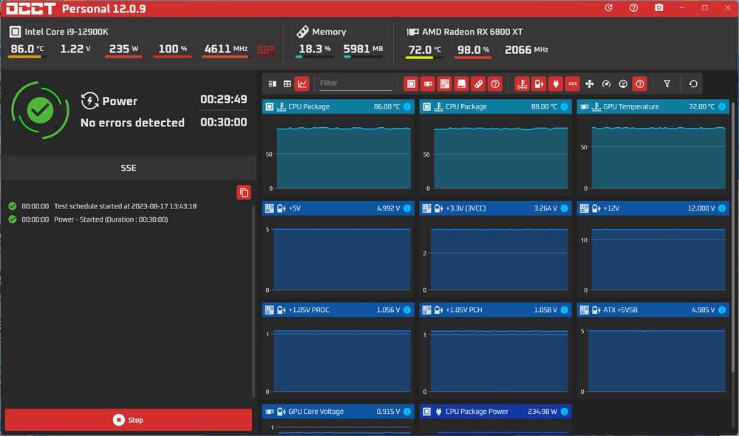Toggle the CPU hardware filter

411,84
